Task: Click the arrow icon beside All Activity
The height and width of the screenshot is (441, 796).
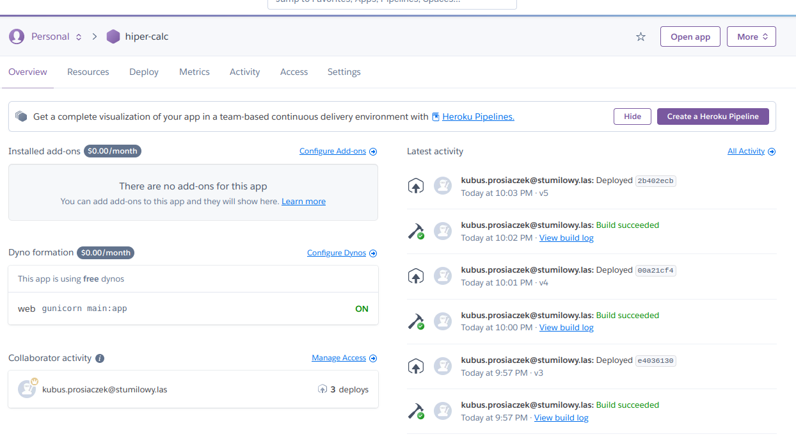Action: (x=772, y=152)
